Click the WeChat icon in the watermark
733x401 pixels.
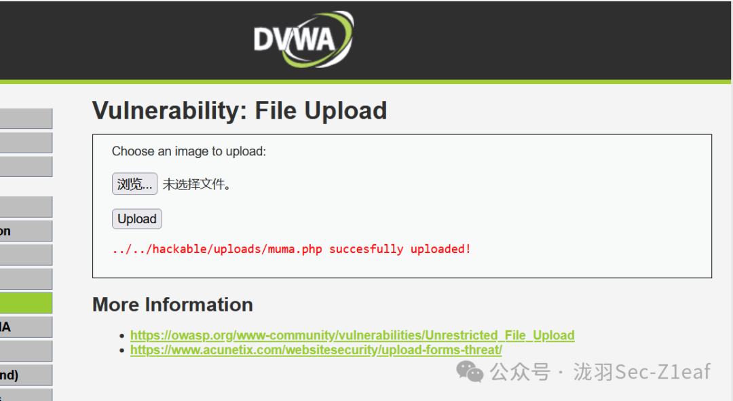[x=470, y=372]
